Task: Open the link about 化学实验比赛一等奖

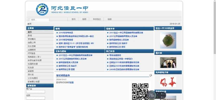Action: point(76,36)
